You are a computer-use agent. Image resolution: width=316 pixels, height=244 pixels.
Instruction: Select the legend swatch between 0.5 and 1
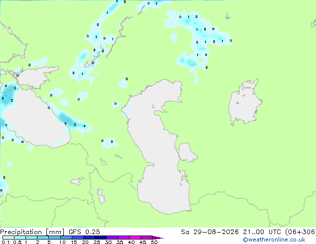coord(20,238)
